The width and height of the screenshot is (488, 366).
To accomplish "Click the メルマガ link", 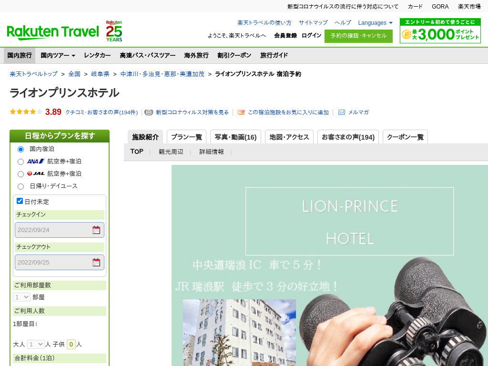I will tap(358, 112).
